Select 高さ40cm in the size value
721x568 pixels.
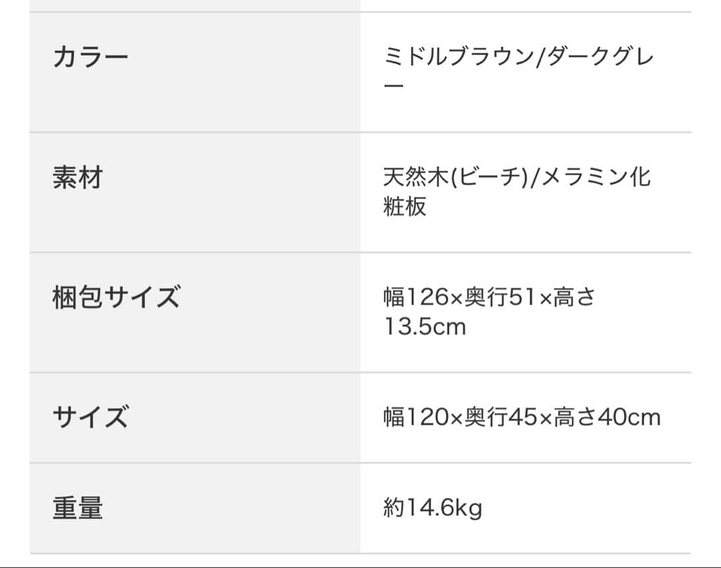(x=608, y=417)
